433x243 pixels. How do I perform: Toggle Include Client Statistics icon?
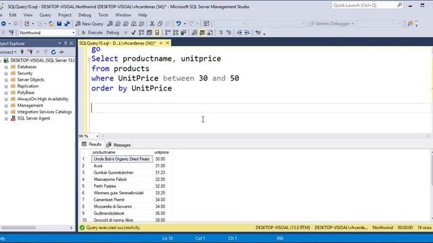183,32
